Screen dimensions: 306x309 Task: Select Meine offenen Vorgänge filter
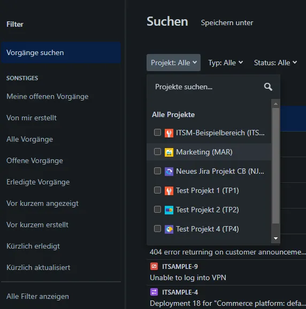pyautogui.click(x=48, y=97)
